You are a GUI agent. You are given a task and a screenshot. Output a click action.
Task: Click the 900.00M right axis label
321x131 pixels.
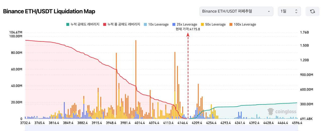[x=306, y=75]
